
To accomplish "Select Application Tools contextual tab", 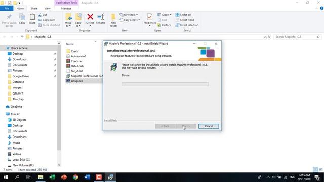I will (x=66, y=3).
